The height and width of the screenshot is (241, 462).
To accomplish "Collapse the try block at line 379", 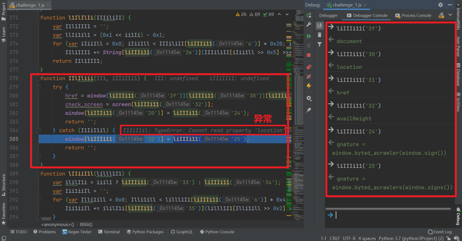I will coord(38,87).
